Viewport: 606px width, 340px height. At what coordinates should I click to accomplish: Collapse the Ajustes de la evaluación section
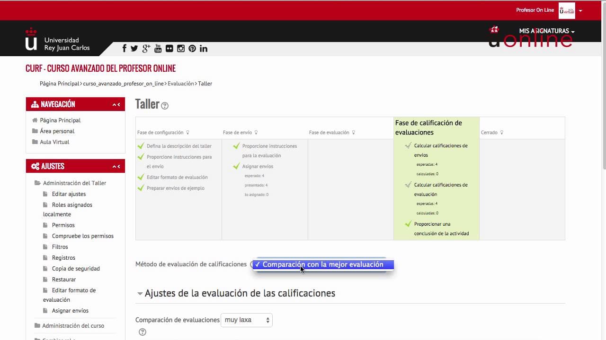(140, 294)
